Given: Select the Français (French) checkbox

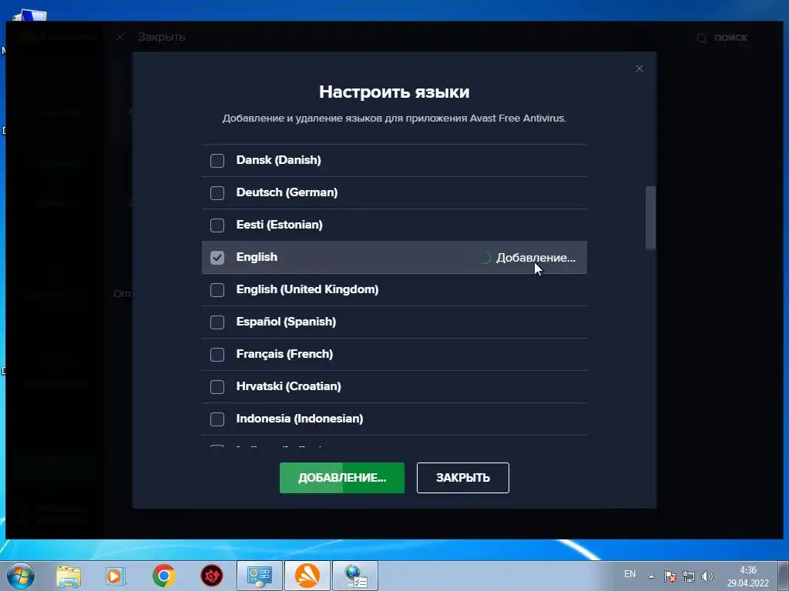Looking at the screenshot, I should pyautogui.click(x=217, y=354).
